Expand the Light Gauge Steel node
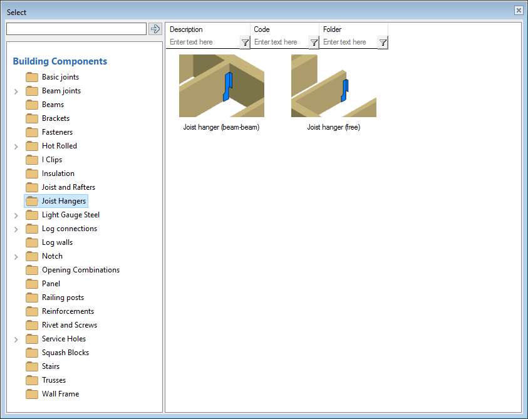The image size is (528, 419). (16, 215)
